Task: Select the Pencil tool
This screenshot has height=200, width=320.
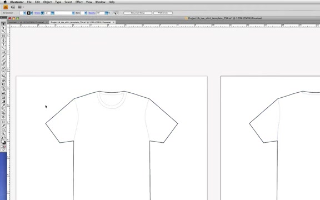Action: [x=3, y=60]
